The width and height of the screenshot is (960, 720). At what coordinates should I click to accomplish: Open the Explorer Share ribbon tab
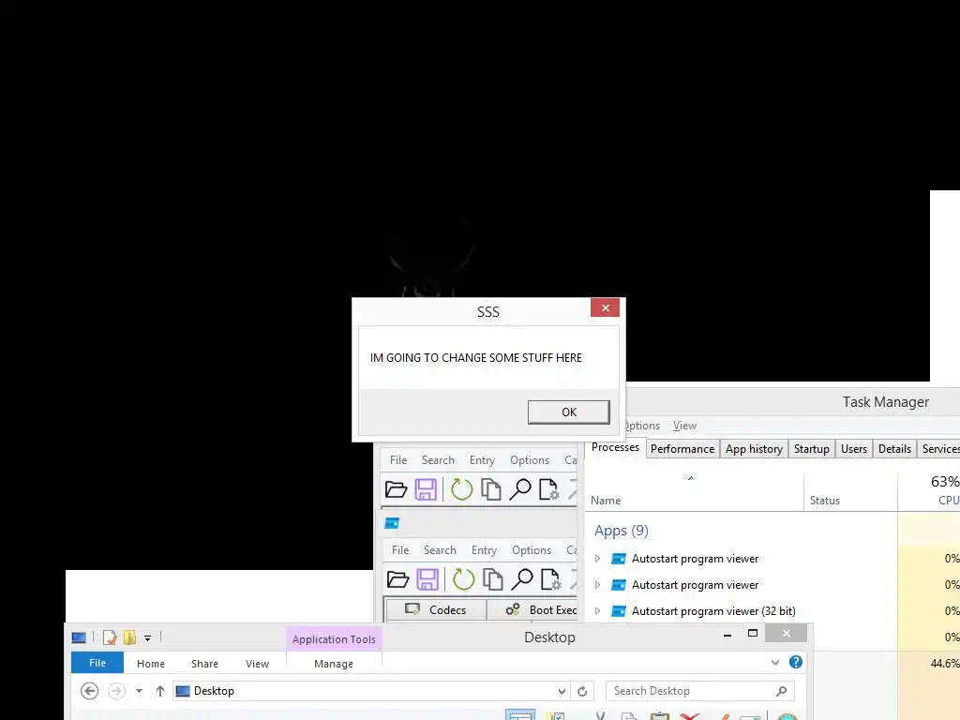(204, 664)
